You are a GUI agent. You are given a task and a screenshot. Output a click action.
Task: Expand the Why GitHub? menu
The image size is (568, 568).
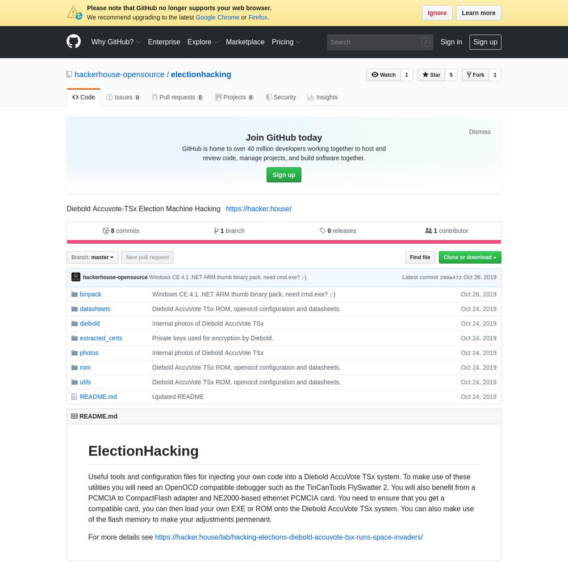click(116, 42)
